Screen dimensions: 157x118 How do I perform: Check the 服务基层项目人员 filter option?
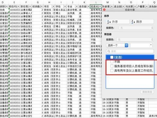point(112,66)
